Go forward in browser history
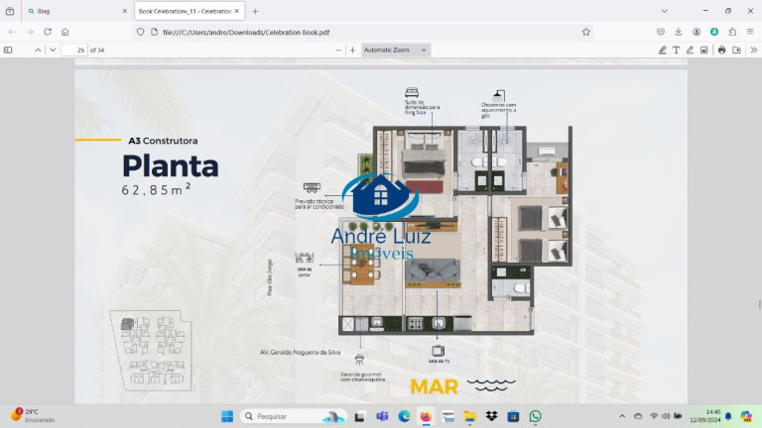Screen dimensions: 762x428 point(30,32)
